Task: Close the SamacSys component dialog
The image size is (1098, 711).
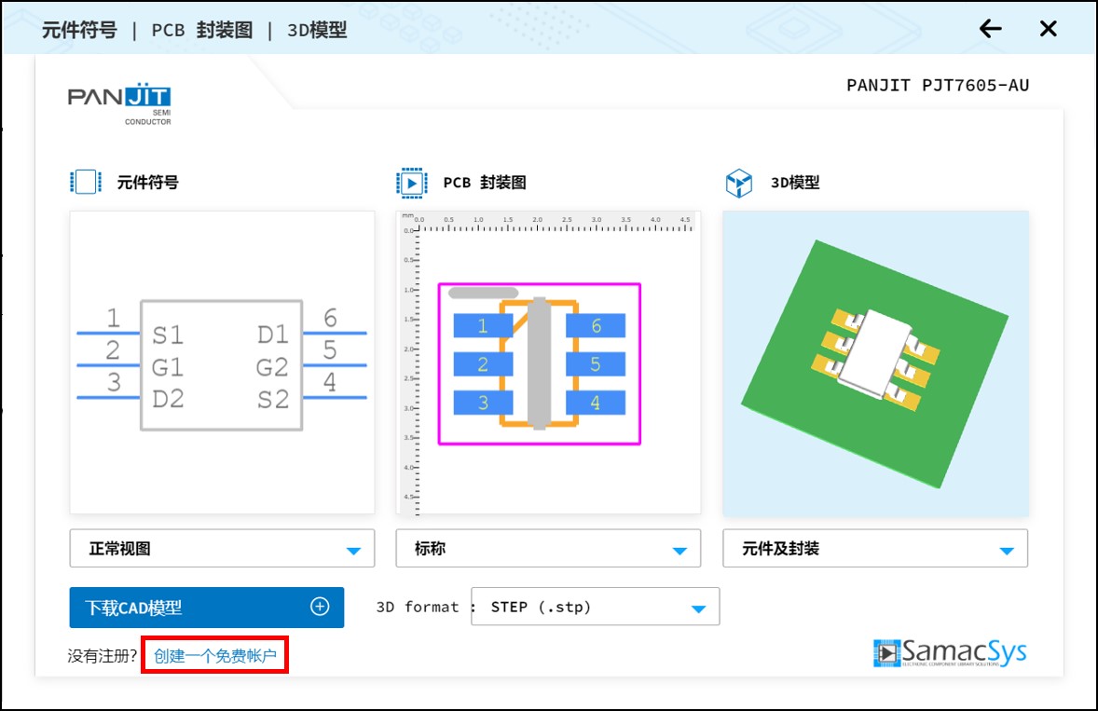Action: 1049,29
